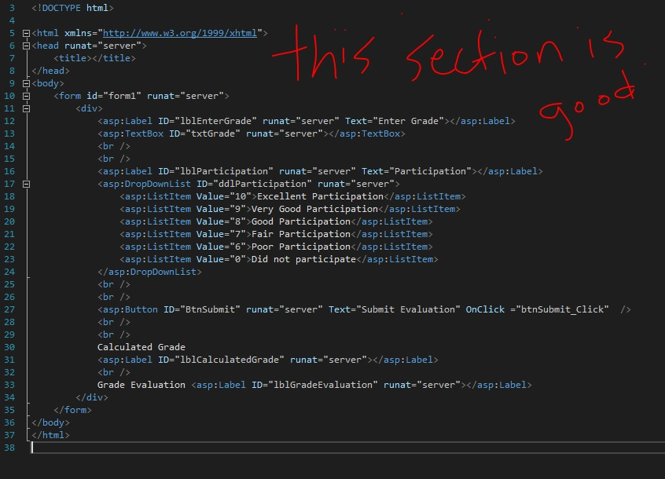Click line number 17 in the margin
665x479 pixels.
point(10,184)
